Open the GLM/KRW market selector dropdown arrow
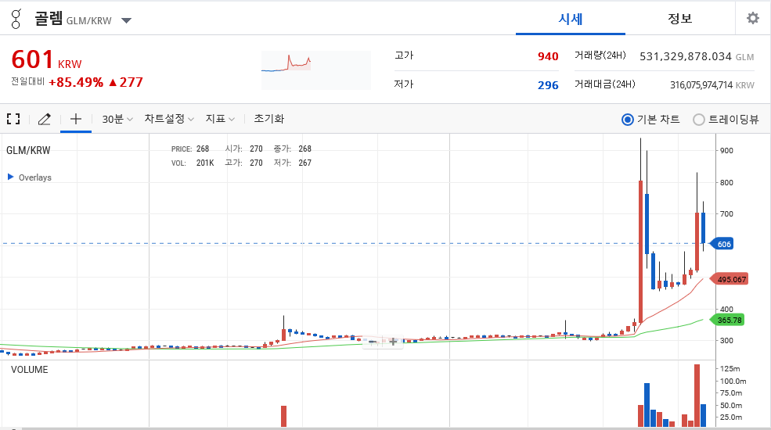 pyautogui.click(x=126, y=20)
